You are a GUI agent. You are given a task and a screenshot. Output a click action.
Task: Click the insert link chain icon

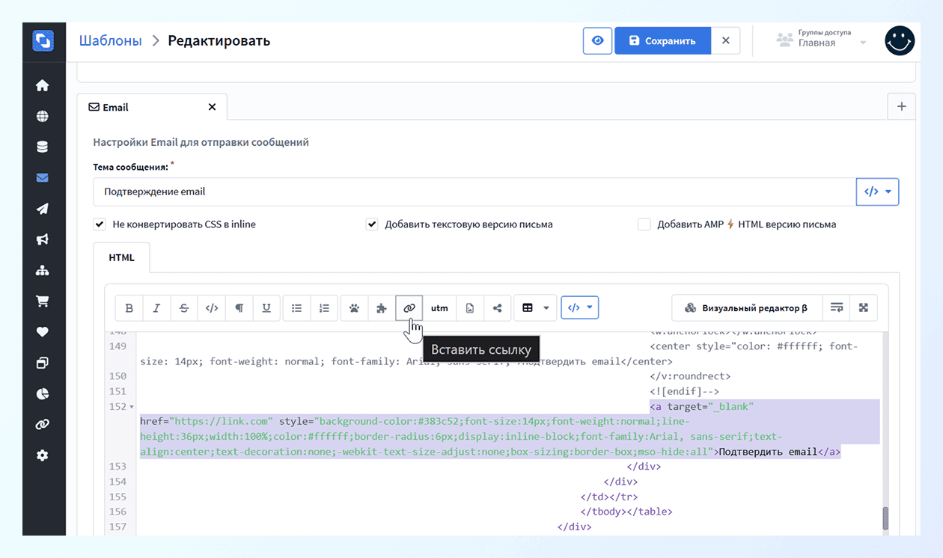click(409, 308)
